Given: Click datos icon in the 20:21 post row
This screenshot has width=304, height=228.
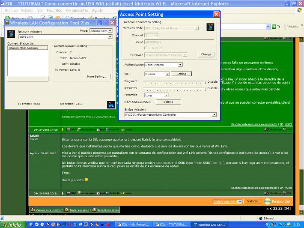Looking at the screenshot, I should pos(72,193).
